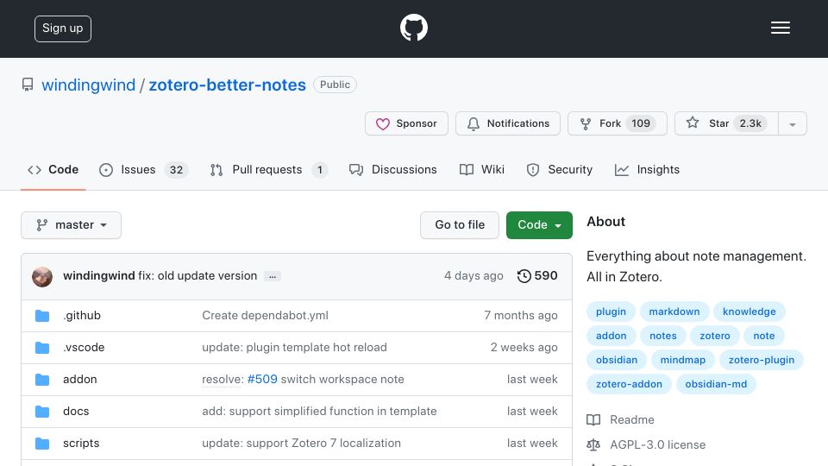Screen dimensions: 828x466
Task: Open the note topic tag
Action: (764, 336)
